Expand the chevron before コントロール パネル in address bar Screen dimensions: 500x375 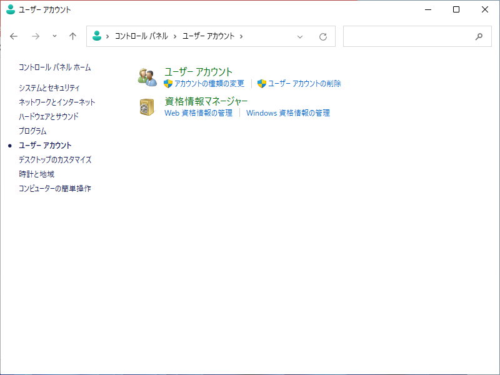click(107, 36)
